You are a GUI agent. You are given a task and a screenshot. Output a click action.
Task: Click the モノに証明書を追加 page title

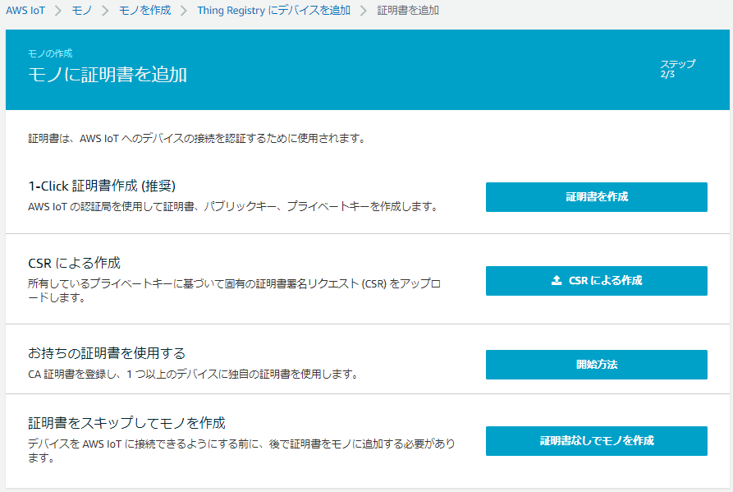(x=108, y=75)
